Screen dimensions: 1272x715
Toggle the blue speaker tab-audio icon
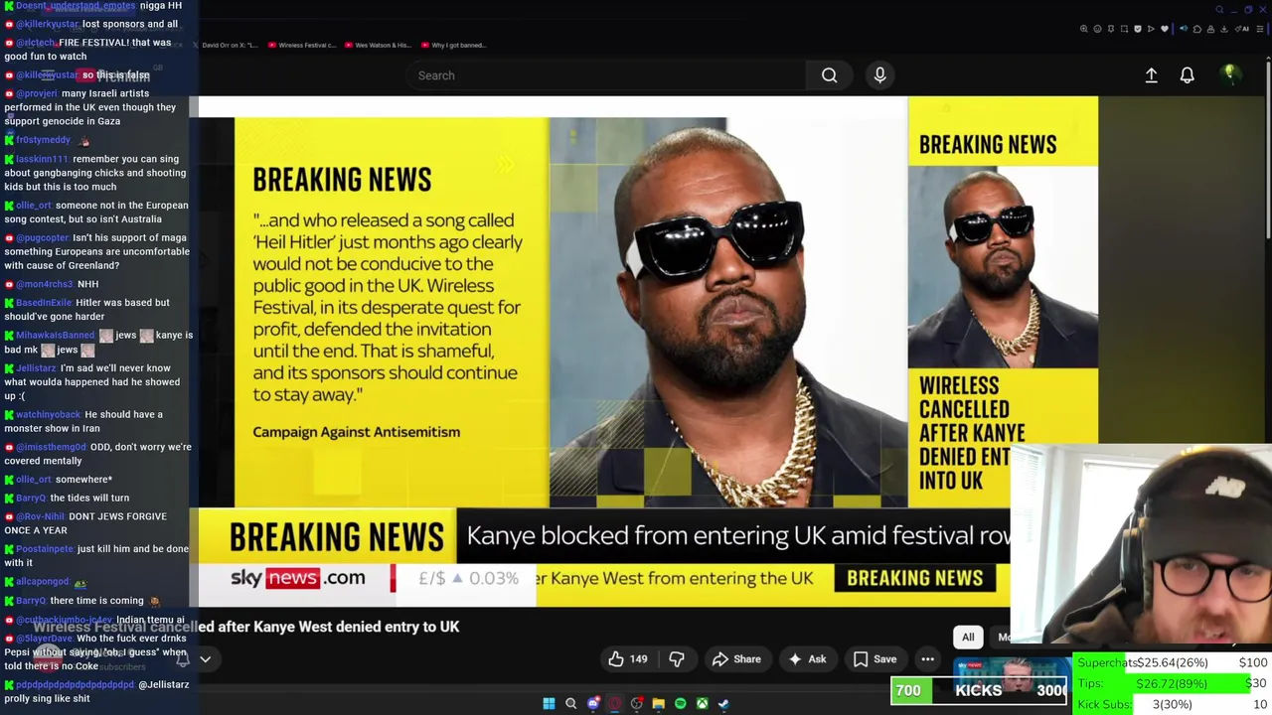(1184, 29)
